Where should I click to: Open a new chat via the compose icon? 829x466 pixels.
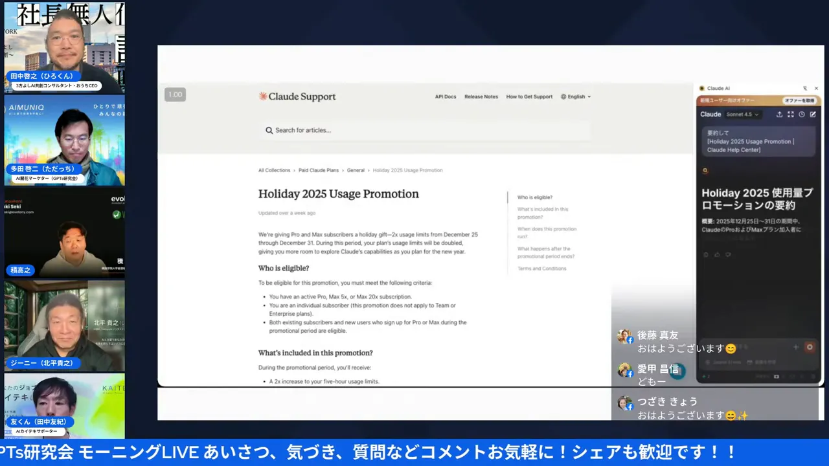[x=813, y=114]
